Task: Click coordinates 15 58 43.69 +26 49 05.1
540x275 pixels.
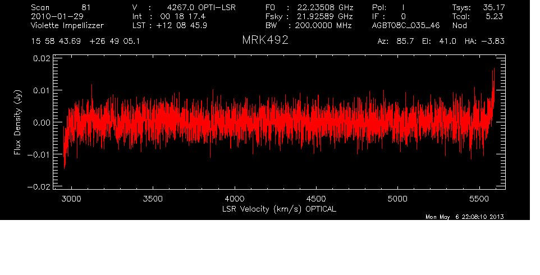Action: (85, 42)
